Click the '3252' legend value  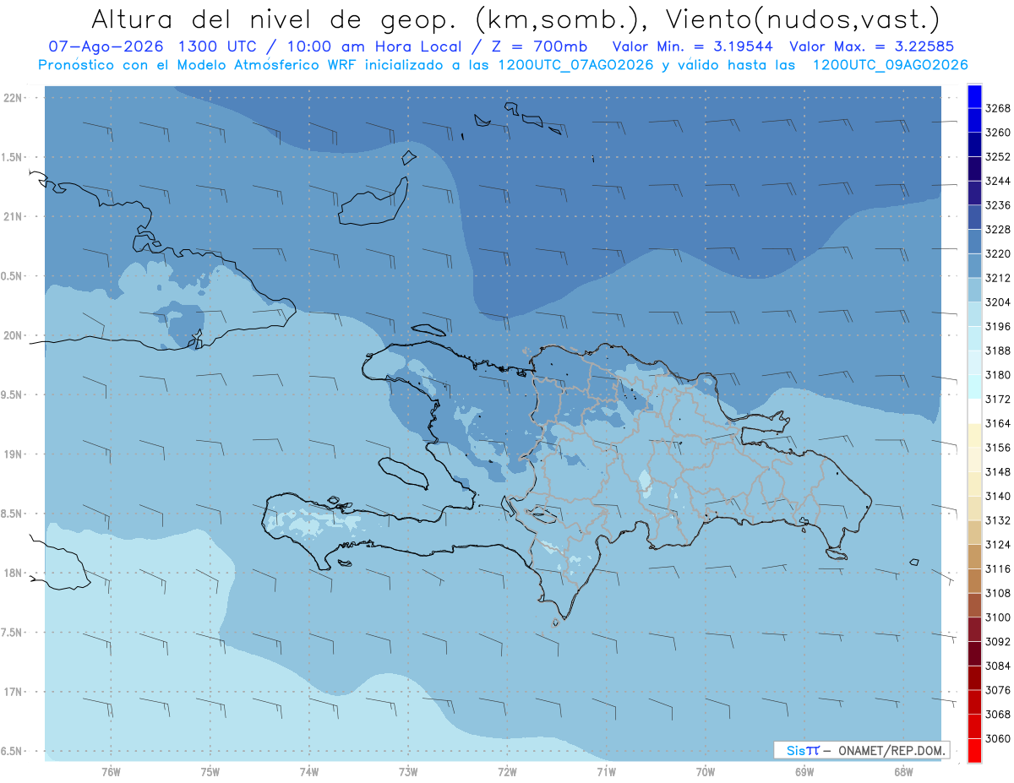click(998, 157)
